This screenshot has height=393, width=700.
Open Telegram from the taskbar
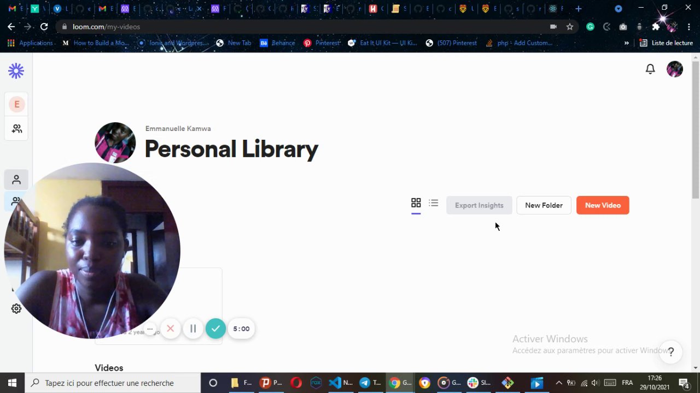(x=370, y=383)
